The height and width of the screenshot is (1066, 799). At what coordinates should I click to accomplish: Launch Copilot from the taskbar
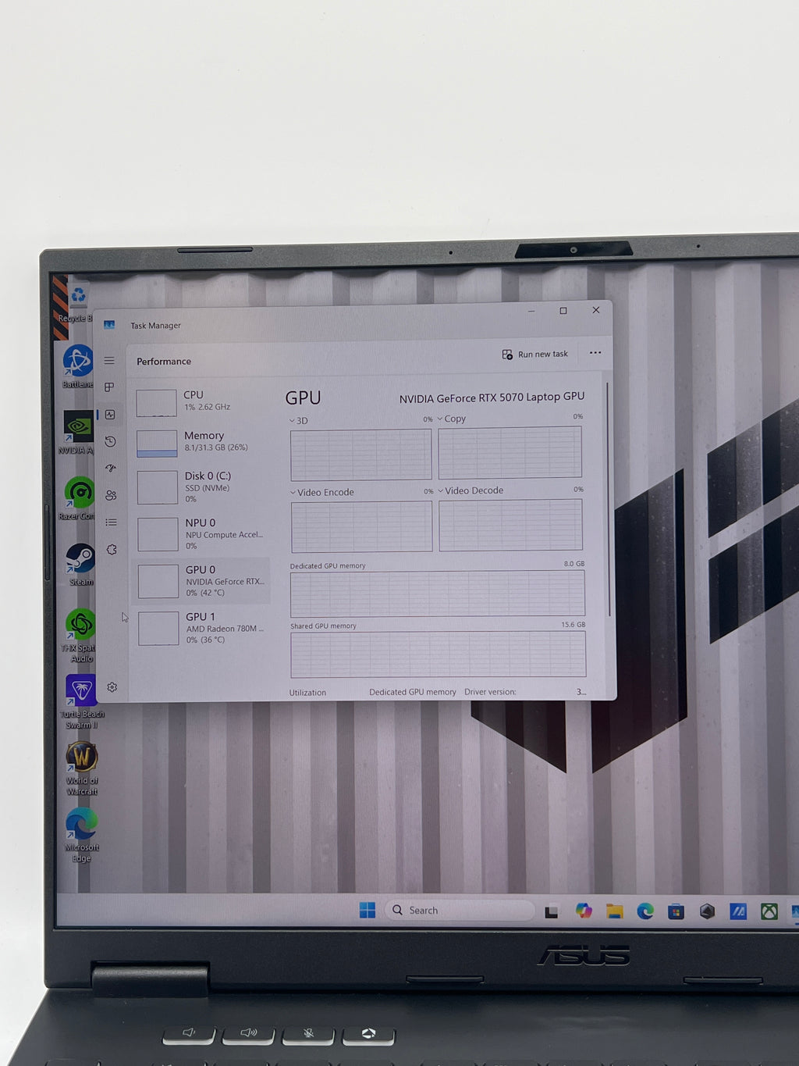tap(584, 911)
